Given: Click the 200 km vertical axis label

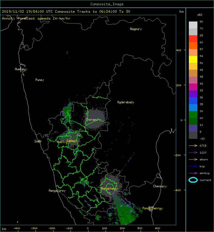Looking at the screenshot, I should (x=179, y=85).
